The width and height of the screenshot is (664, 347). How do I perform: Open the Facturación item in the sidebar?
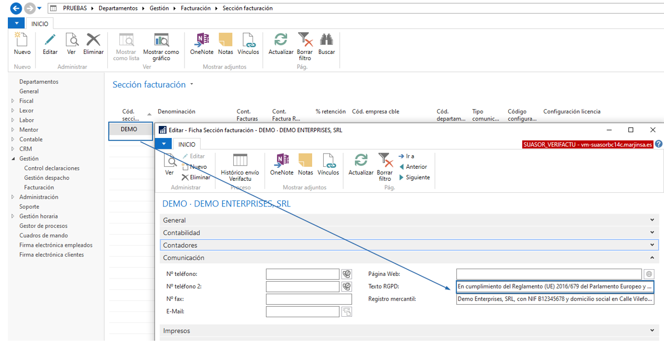[x=39, y=187]
